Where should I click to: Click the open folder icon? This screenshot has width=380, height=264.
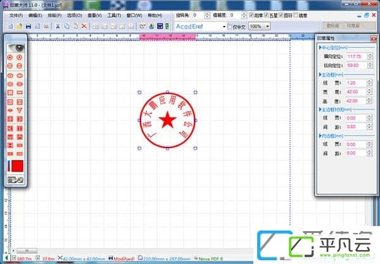pyautogui.click(x=20, y=26)
